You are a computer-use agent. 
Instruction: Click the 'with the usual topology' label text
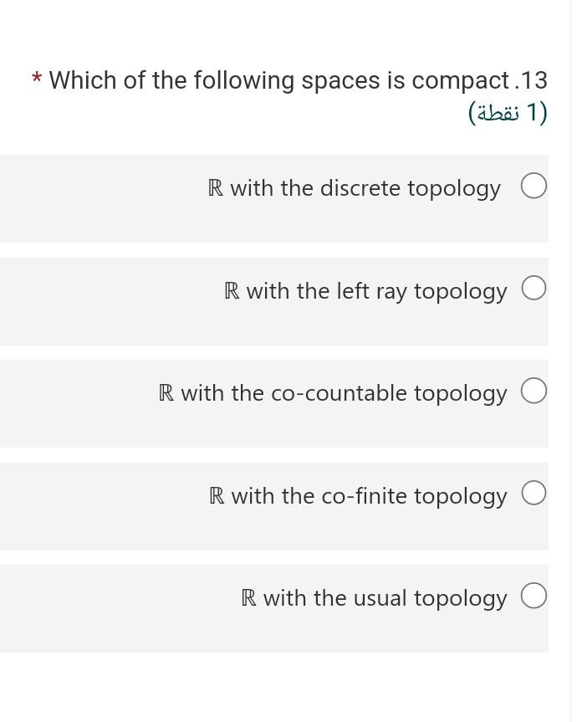(x=386, y=598)
